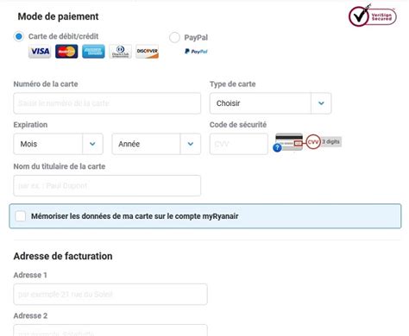Click the Adresse 1 input field

click(110, 294)
